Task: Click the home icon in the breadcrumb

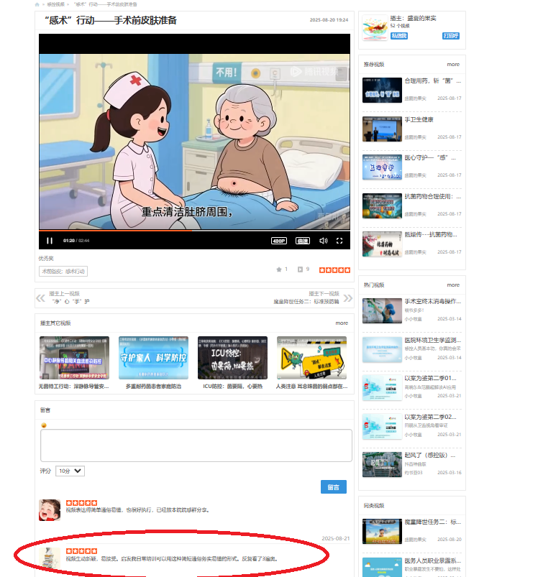Action: 37,4
